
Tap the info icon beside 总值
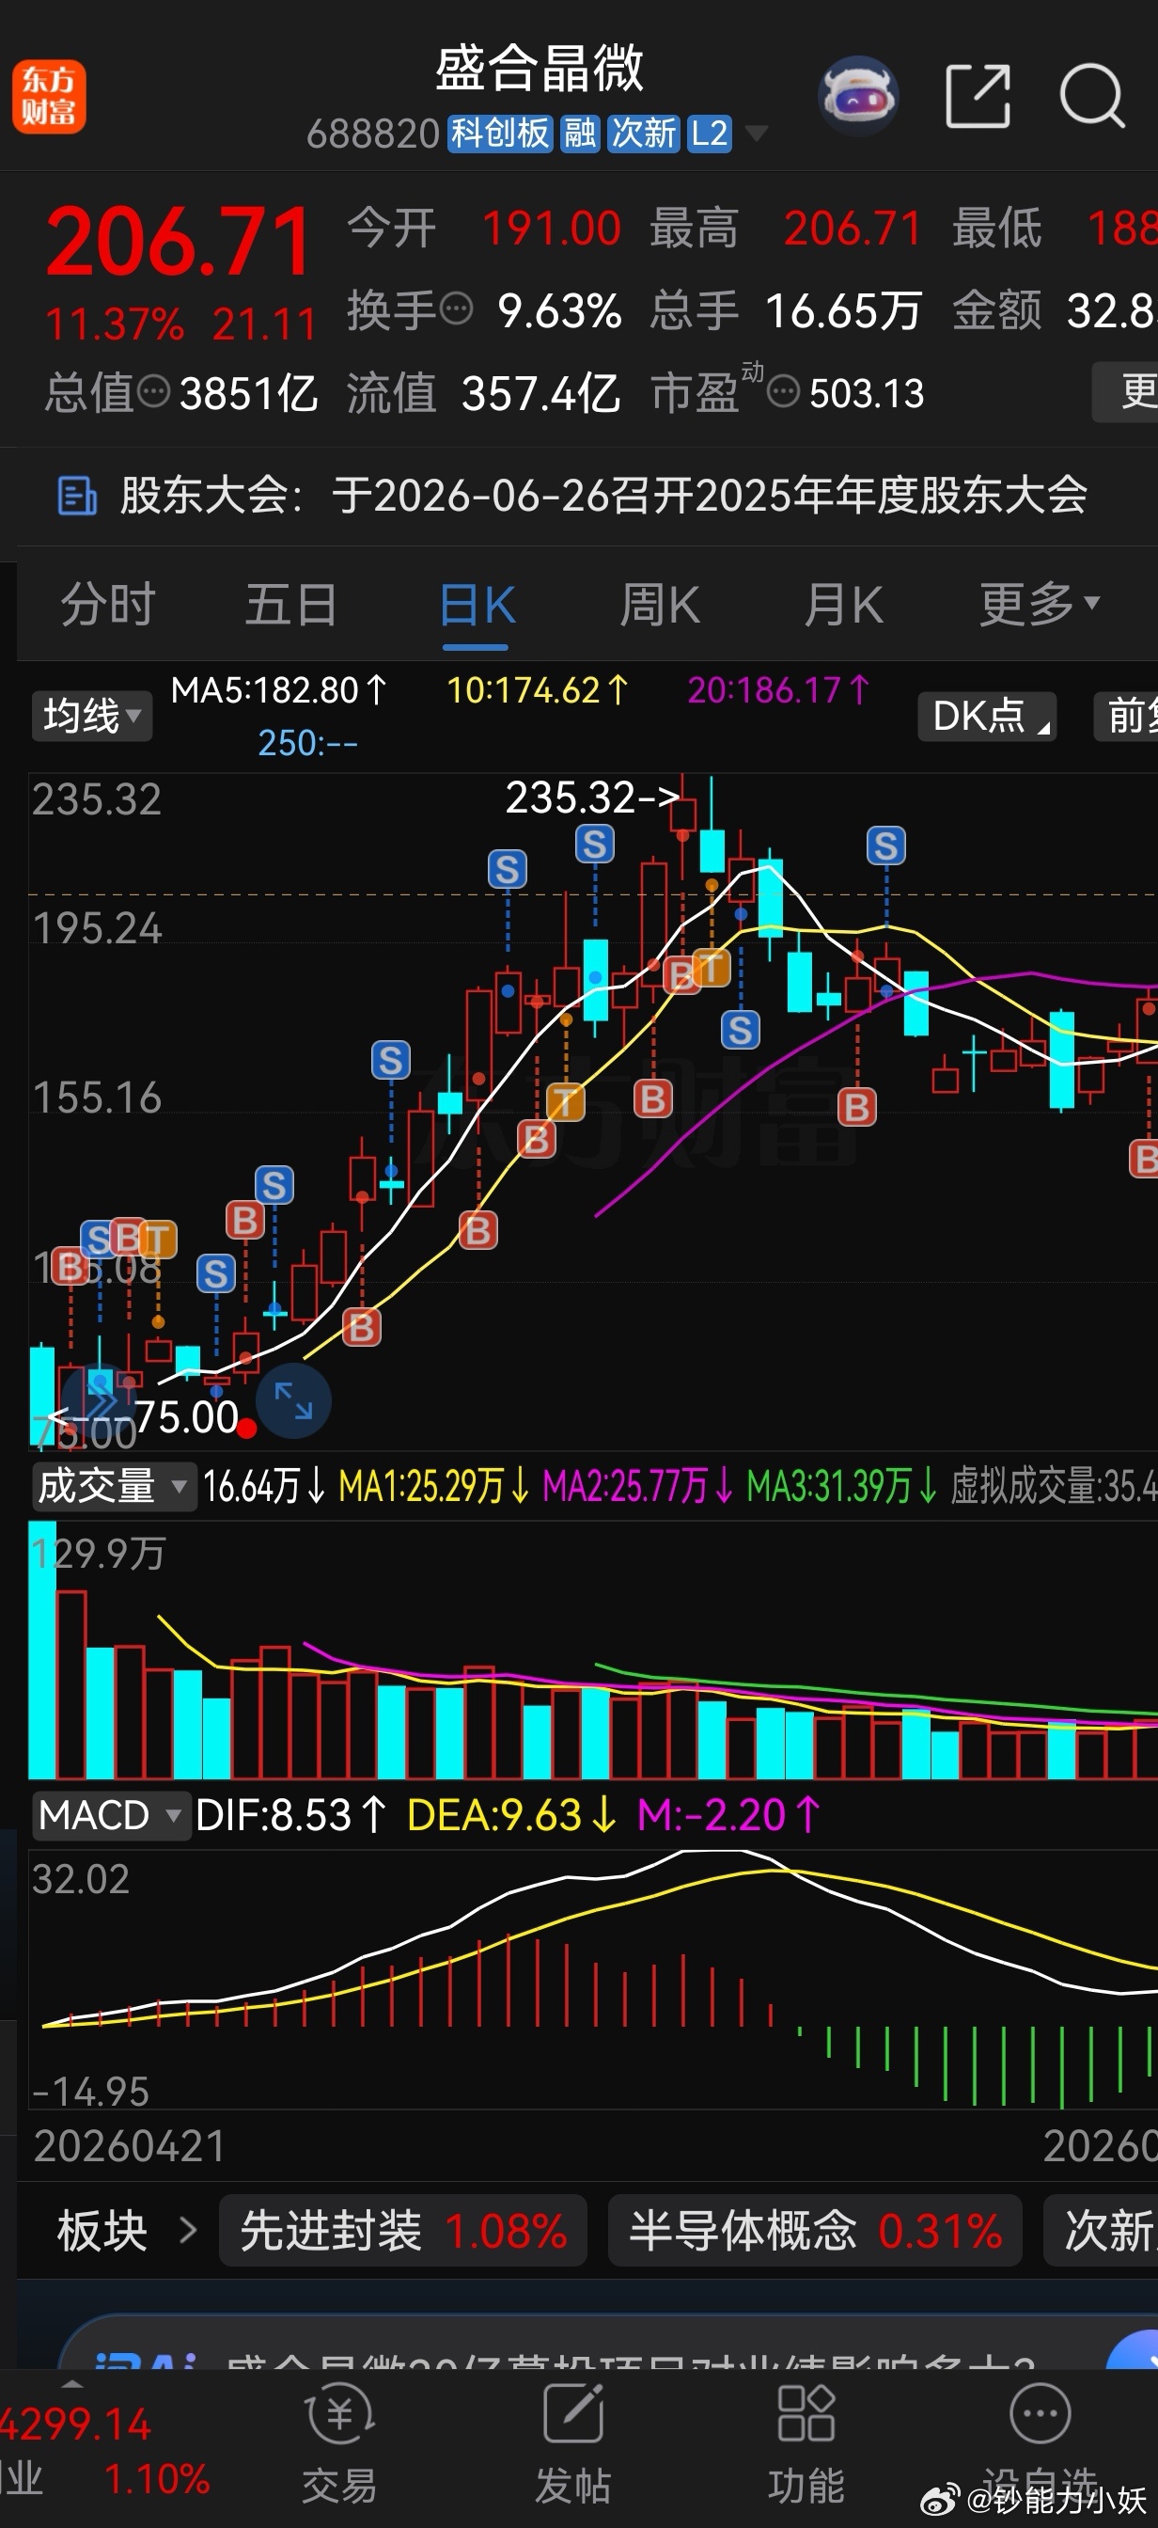click(x=154, y=392)
